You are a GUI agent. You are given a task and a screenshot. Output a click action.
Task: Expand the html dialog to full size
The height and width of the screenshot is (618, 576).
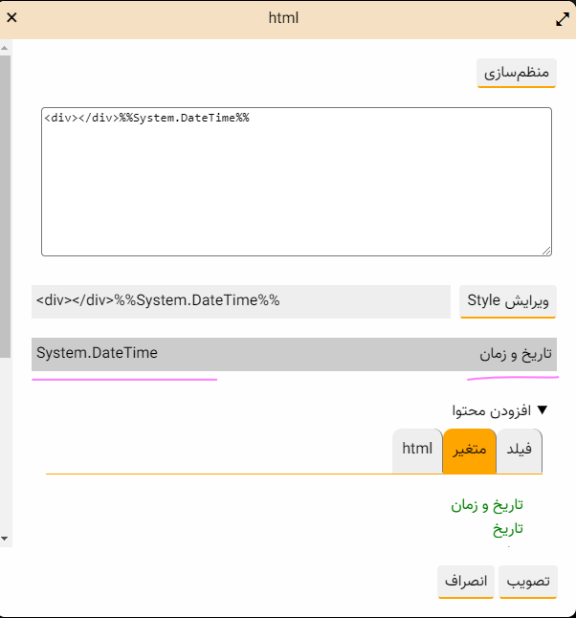coord(563,19)
